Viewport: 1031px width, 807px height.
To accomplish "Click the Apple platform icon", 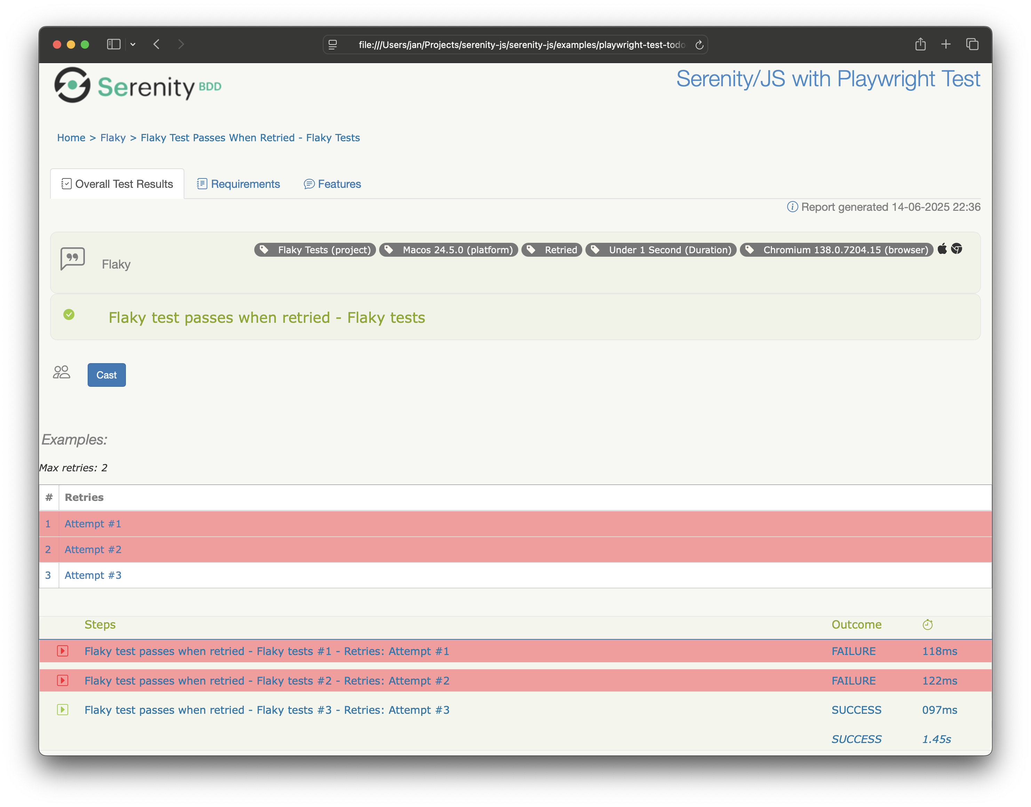I will tap(942, 248).
